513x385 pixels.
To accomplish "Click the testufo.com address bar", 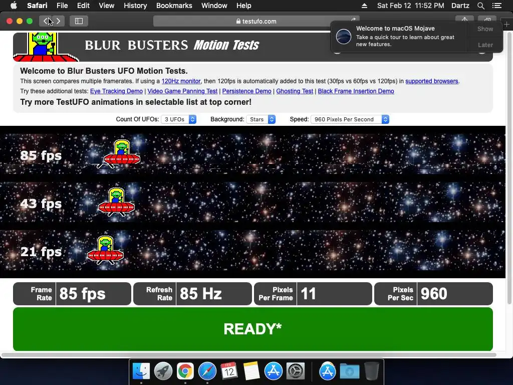I will tap(256, 21).
